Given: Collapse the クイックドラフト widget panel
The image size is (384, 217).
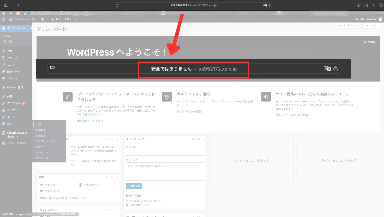Looking at the screenshot, I should (x=203, y=139).
